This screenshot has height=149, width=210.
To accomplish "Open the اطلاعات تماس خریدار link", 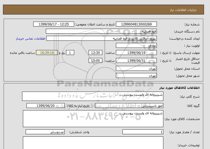I will pyautogui.click(x=31, y=39).
